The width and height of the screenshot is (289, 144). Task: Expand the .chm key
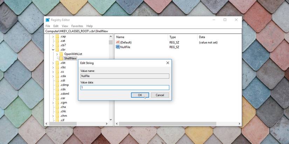pyautogui.click(x=53, y=116)
